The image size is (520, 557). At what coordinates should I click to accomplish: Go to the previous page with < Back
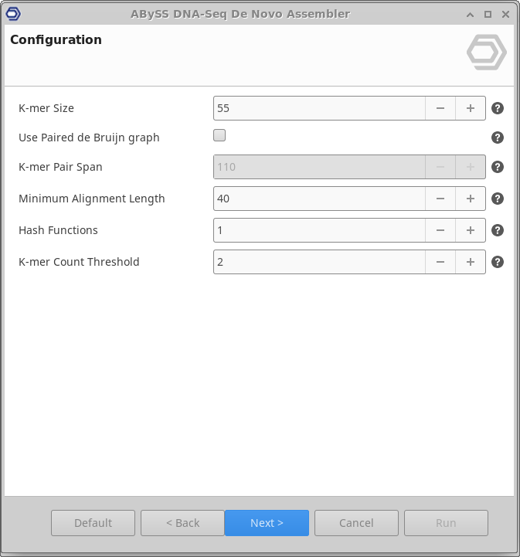click(x=182, y=523)
